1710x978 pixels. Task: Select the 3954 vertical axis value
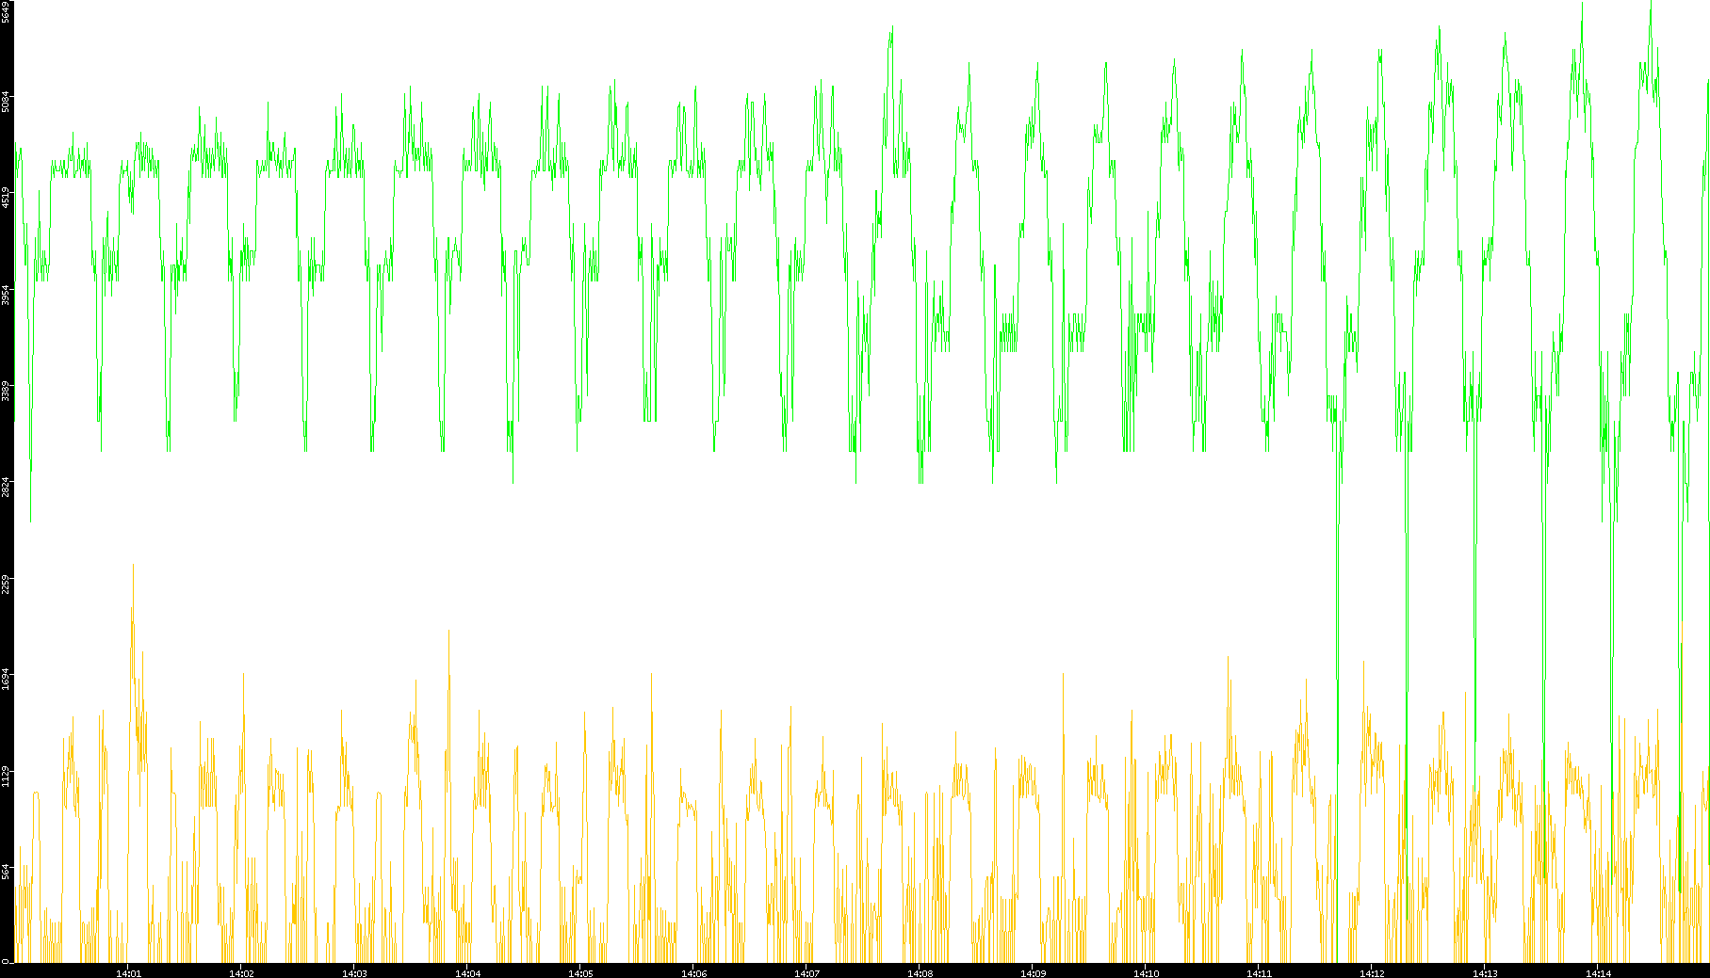coord(7,295)
